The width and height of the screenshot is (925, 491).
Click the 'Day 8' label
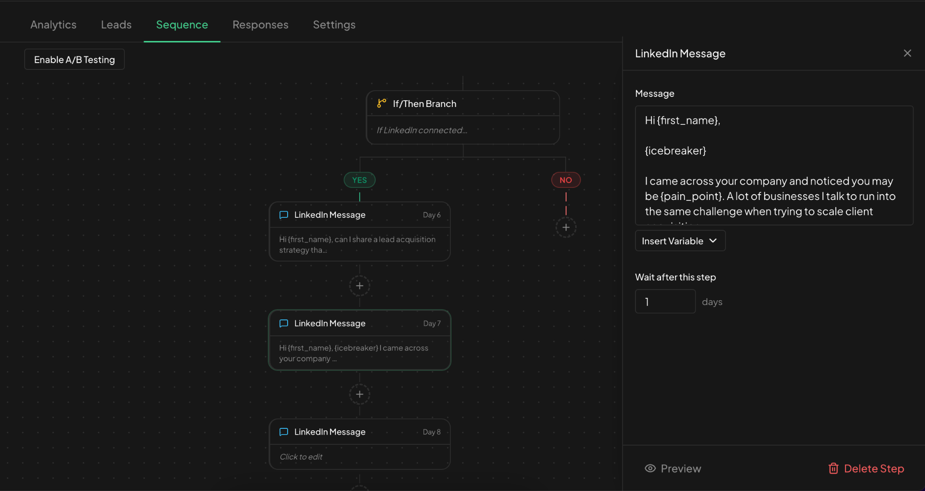click(x=432, y=432)
